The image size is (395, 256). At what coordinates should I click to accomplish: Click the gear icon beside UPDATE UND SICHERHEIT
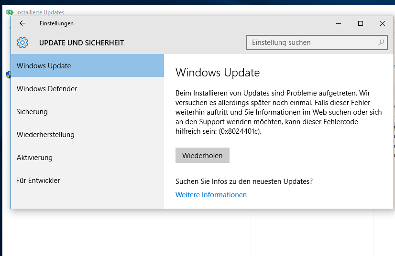(x=22, y=43)
